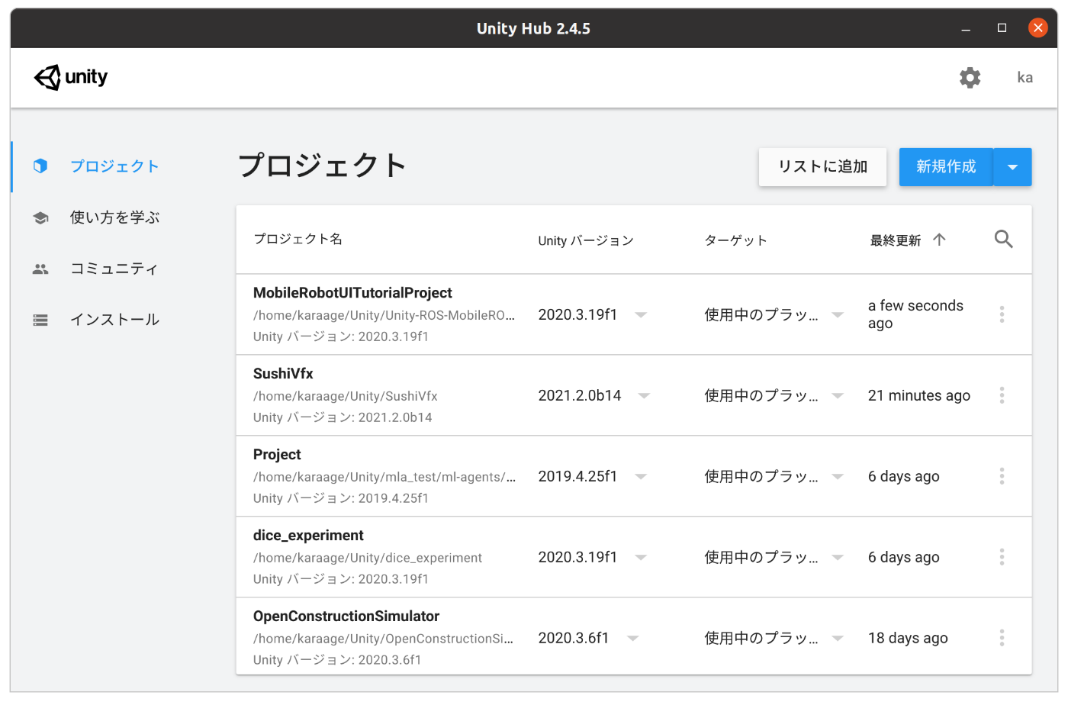The height and width of the screenshot is (702, 1068).
Task: Click the リストに追加 button
Action: (822, 166)
